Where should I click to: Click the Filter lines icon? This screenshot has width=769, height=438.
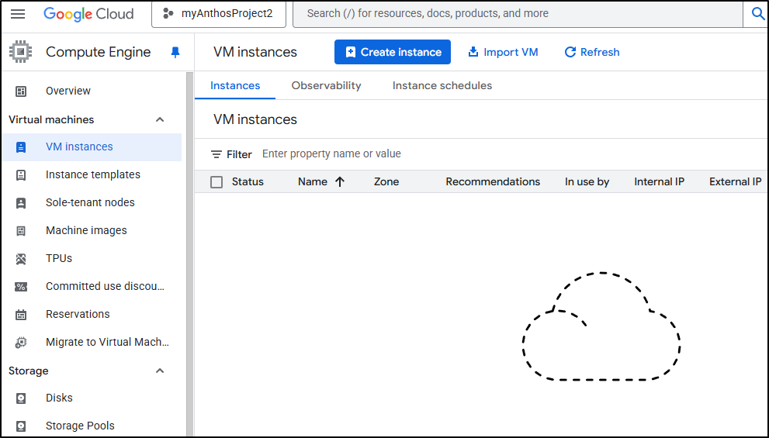[216, 154]
